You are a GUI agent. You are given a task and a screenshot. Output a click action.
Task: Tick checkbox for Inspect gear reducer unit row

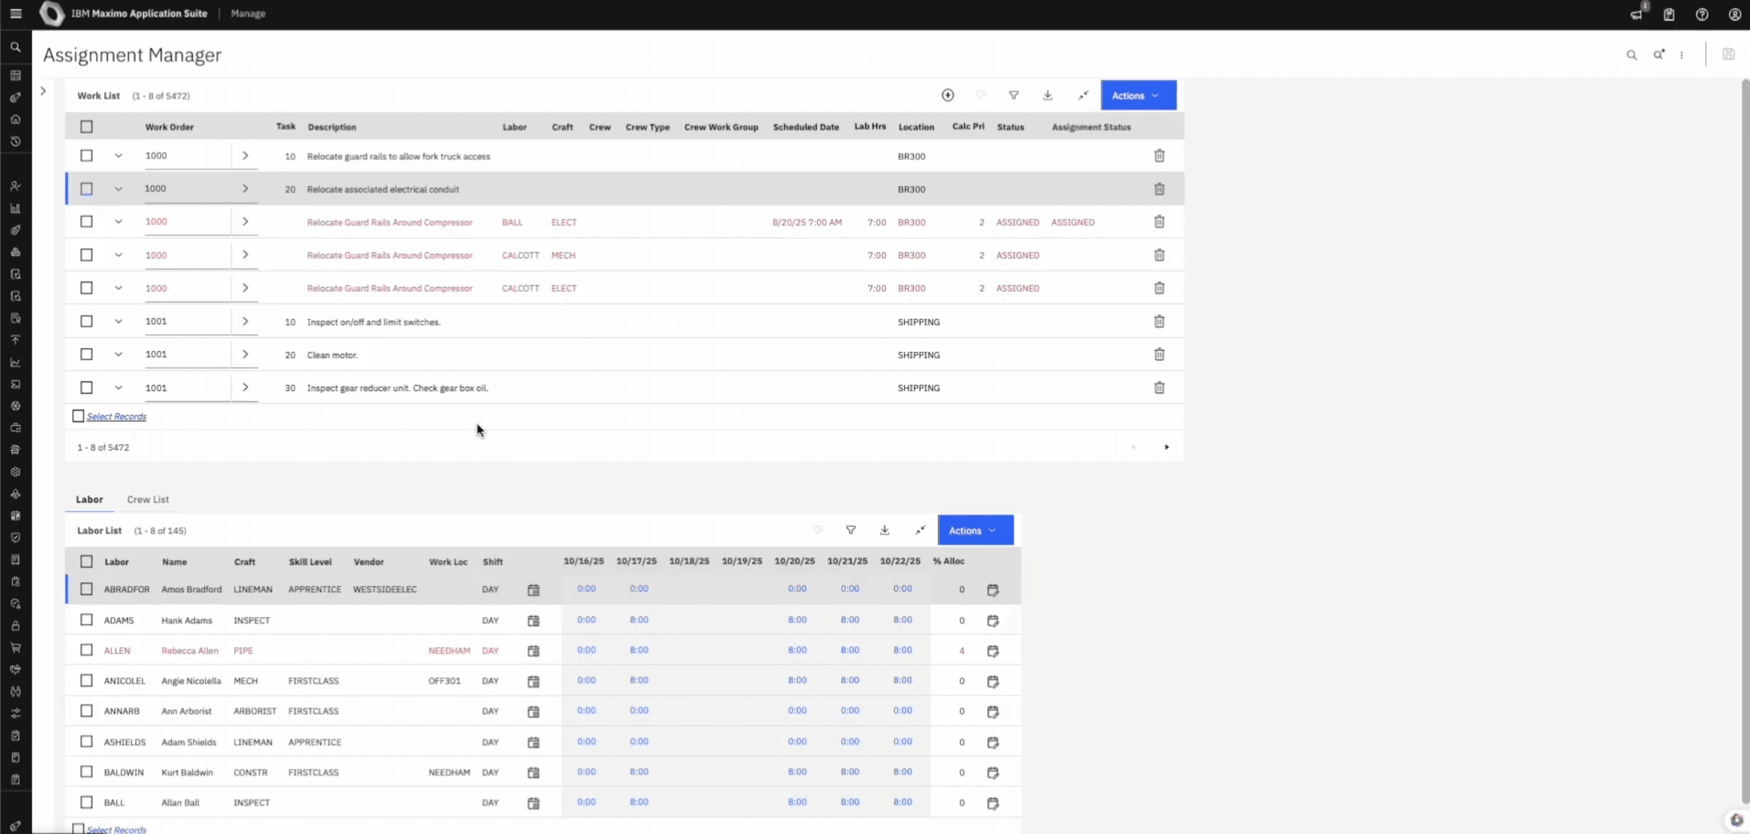coord(86,387)
